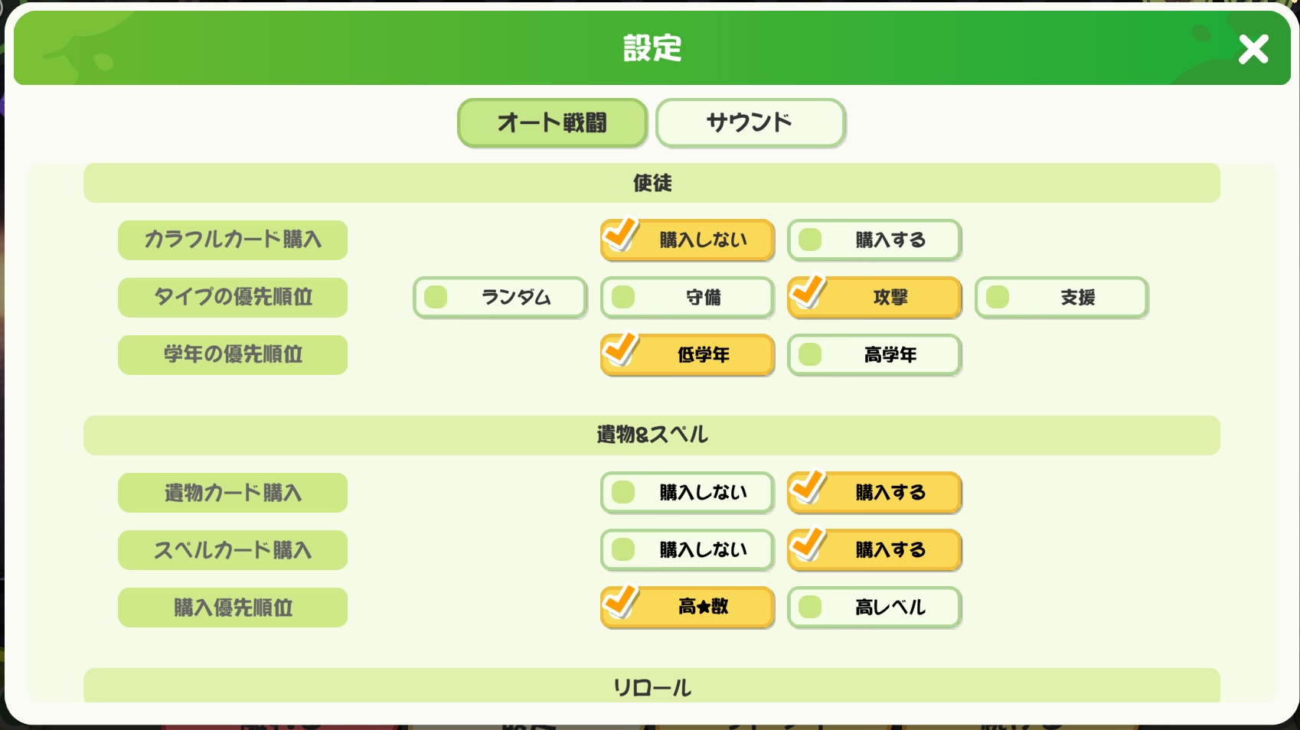Pick 支援 as type priority
Viewport: 1300px width, 730px height.
(1062, 298)
